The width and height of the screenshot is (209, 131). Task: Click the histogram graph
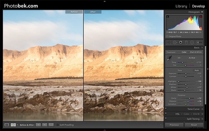[184, 23]
